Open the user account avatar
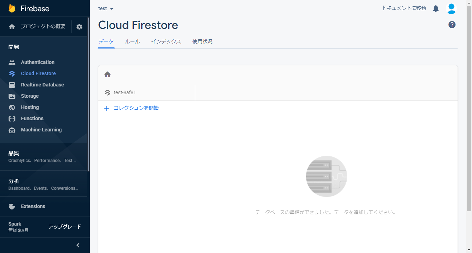472x253 pixels. pos(451,8)
